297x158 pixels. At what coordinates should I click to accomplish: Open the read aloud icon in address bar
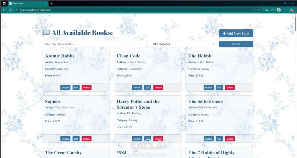254,10
